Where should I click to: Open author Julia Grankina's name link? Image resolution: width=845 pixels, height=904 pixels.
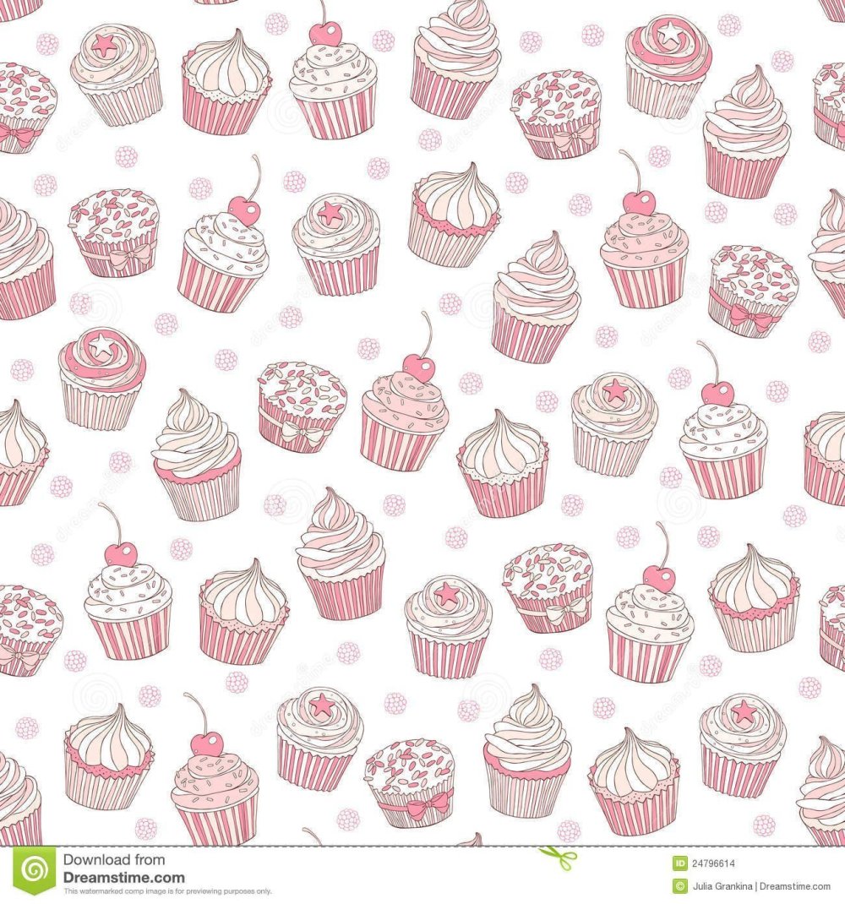(x=728, y=885)
